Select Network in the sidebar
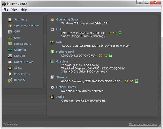 tap(20, 80)
